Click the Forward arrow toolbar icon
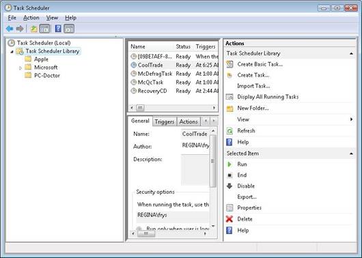 [x=20, y=29]
